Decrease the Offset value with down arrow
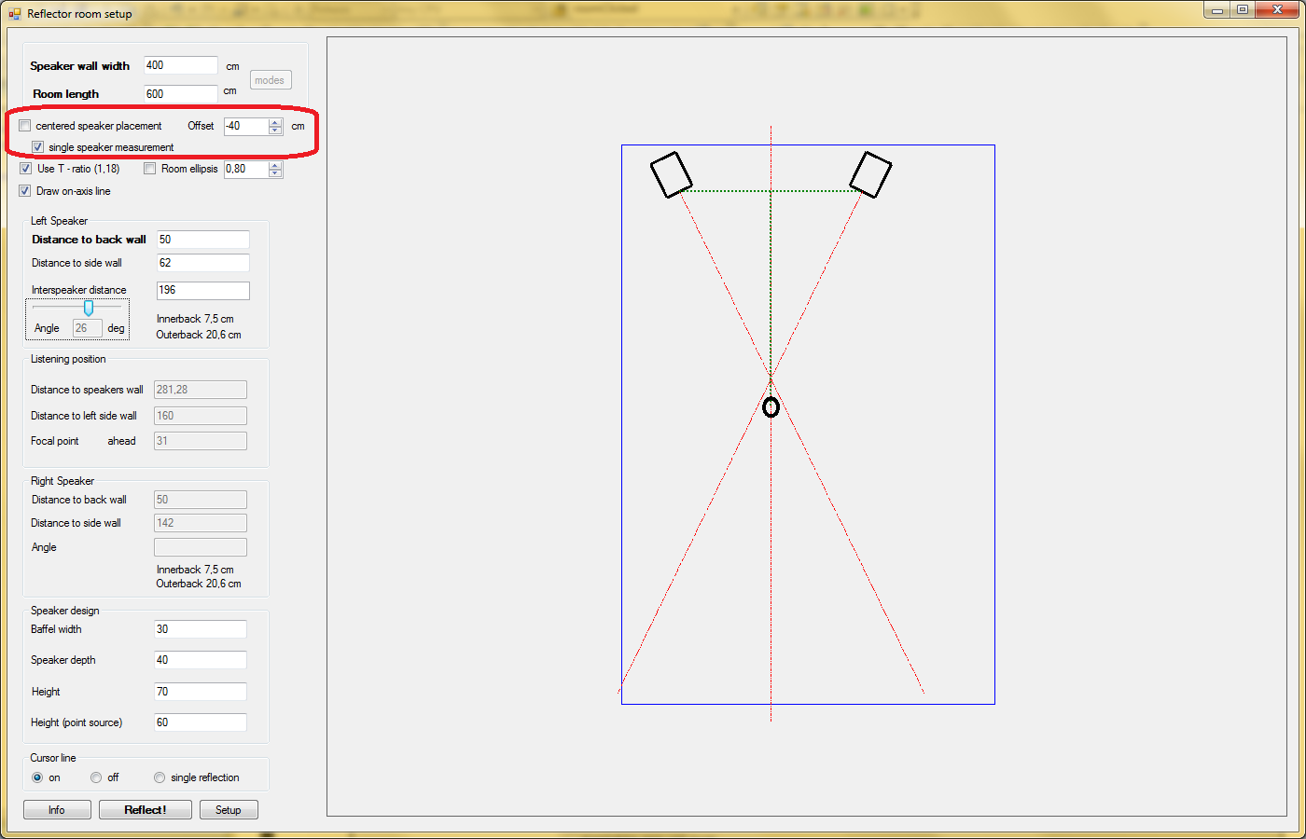Image resolution: width=1306 pixels, height=839 pixels. (275, 131)
